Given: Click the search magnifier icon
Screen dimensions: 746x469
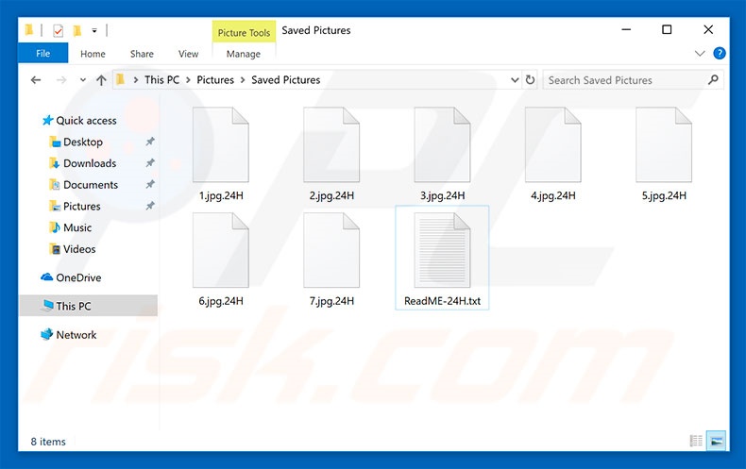Looking at the screenshot, I should click(713, 80).
